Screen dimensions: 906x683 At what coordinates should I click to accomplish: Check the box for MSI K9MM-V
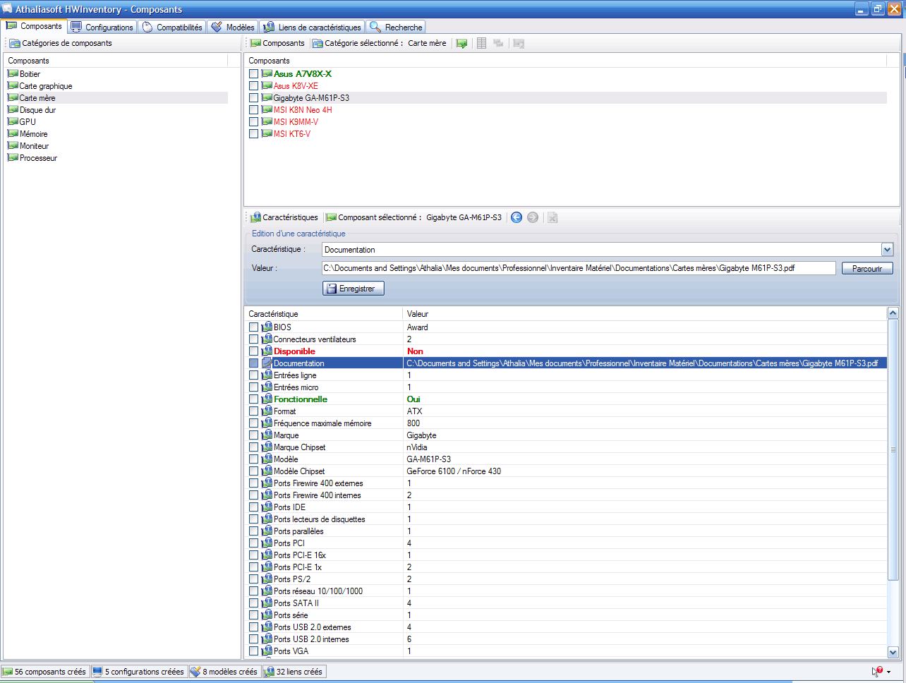[253, 122]
